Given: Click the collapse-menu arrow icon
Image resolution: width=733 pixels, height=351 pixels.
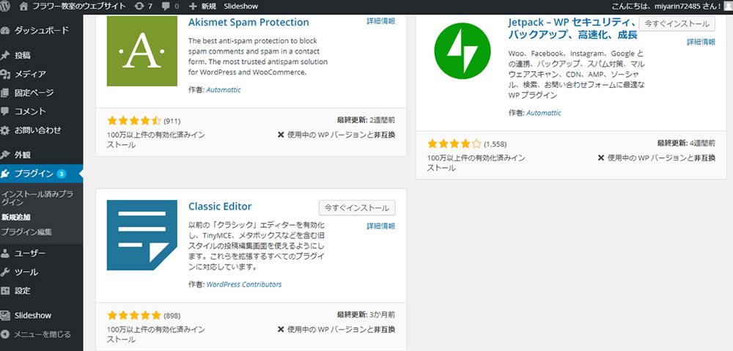Looking at the screenshot, I should [x=5, y=334].
